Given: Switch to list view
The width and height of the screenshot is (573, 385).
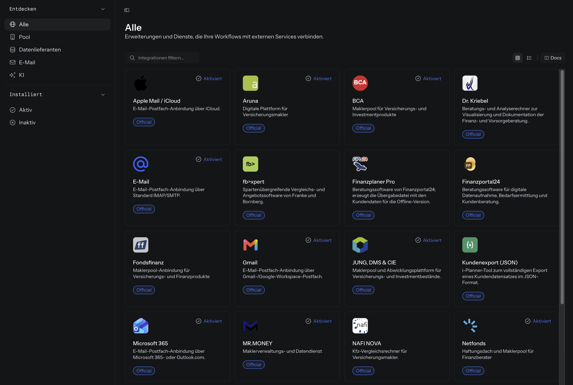Looking at the screenshot, I should point(529,58).
